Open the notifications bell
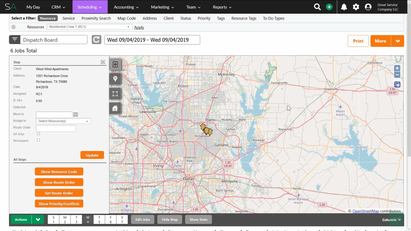The width and height of the screenshot is (411, 231). 344,7
